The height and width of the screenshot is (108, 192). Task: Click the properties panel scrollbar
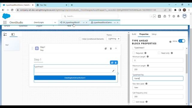tap(187, 64)
